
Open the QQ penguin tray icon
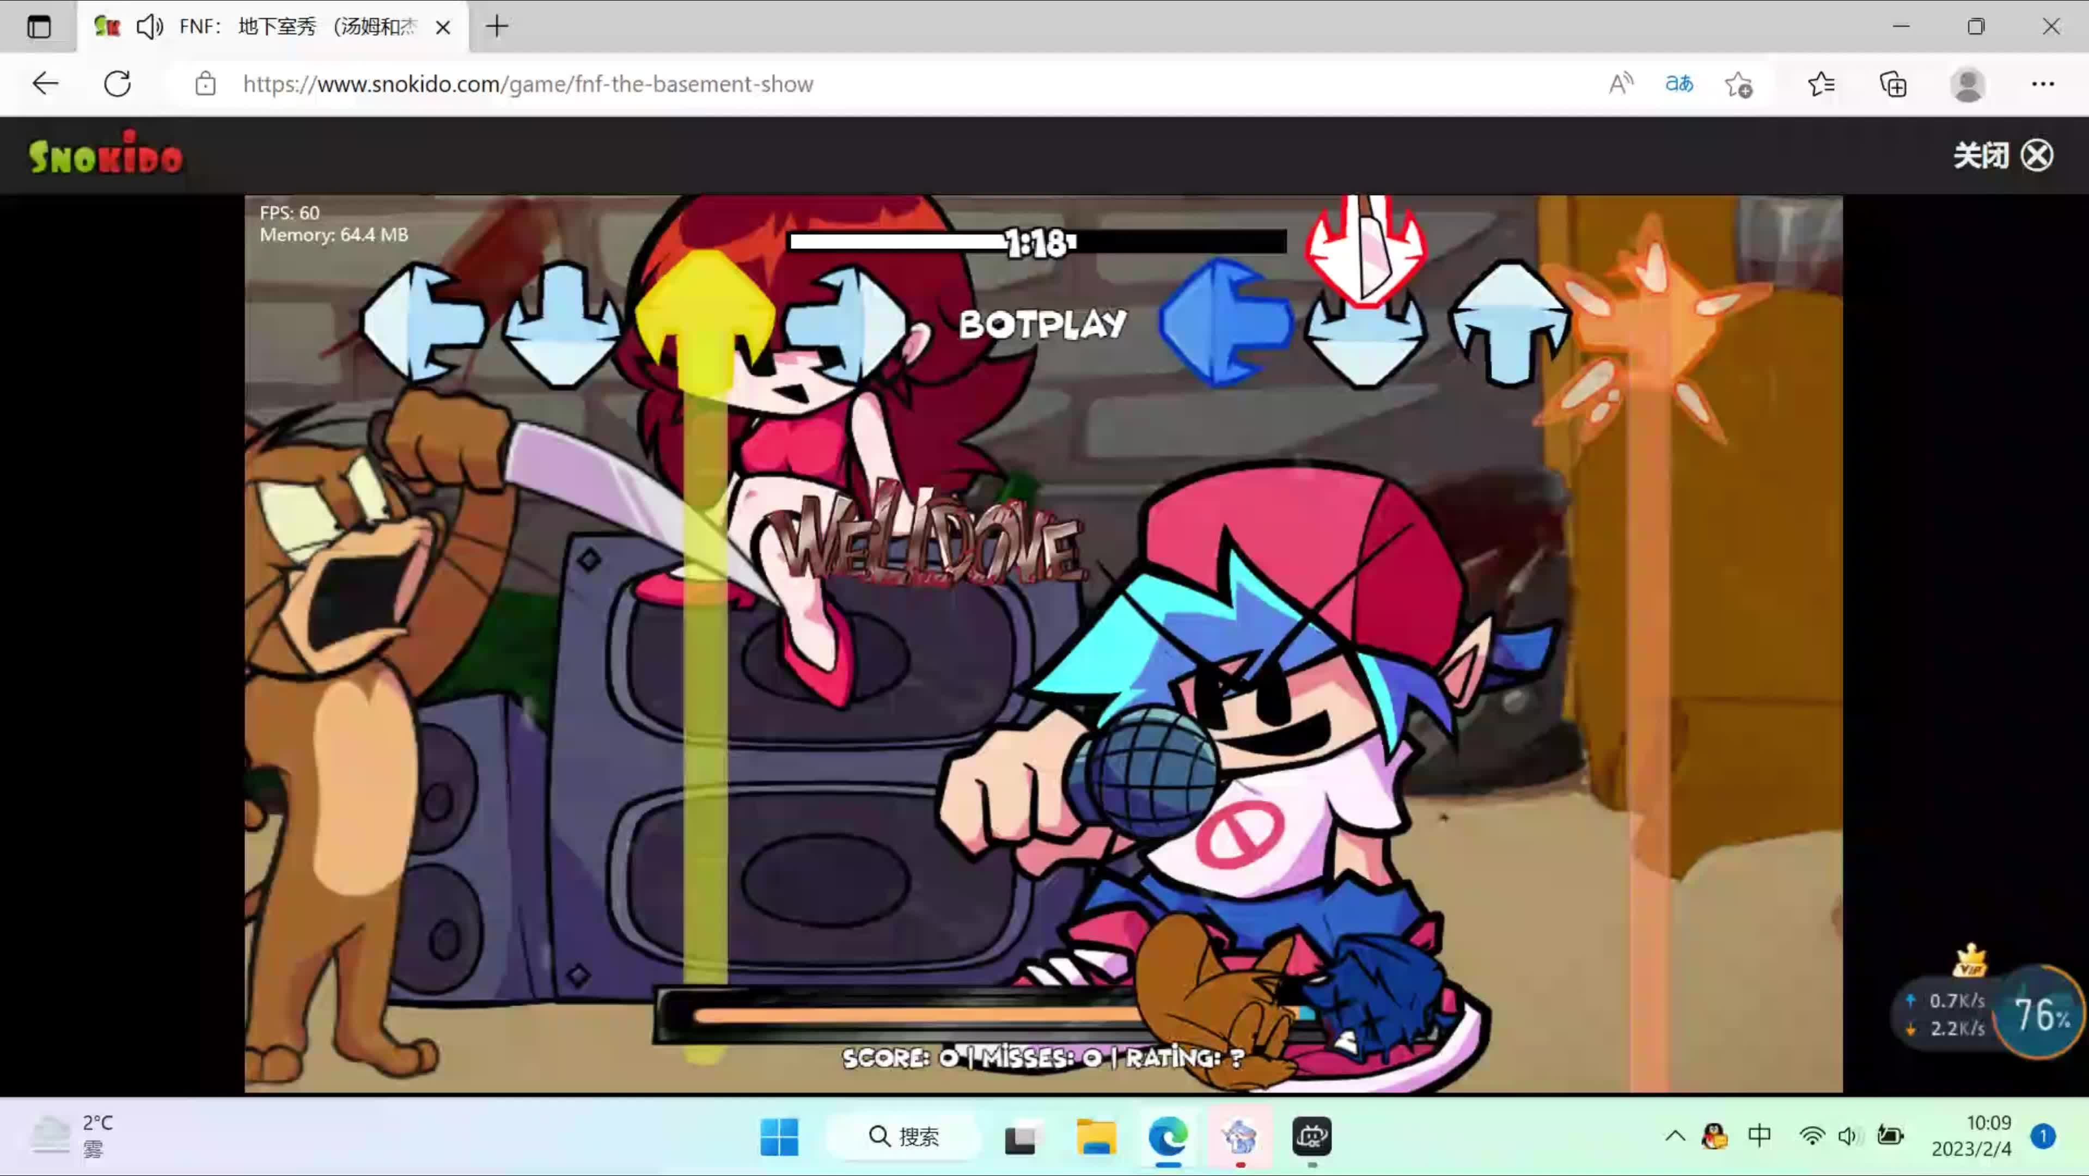point(1714,1136)
